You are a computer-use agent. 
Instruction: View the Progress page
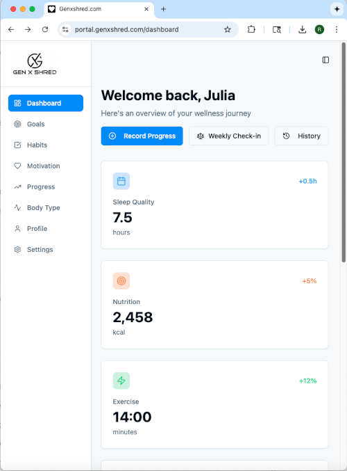46,187
